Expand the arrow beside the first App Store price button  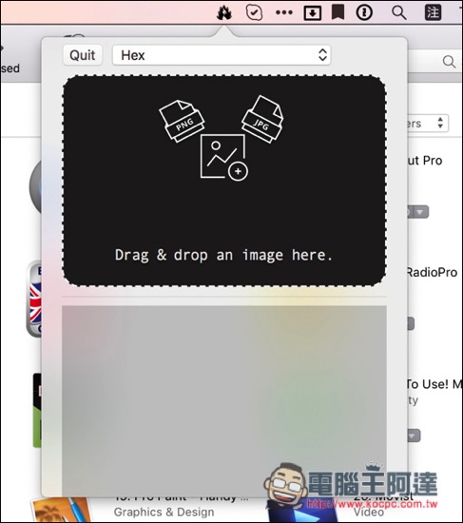[419, 212]
